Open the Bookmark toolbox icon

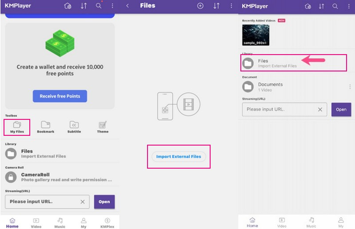point(45,127)
